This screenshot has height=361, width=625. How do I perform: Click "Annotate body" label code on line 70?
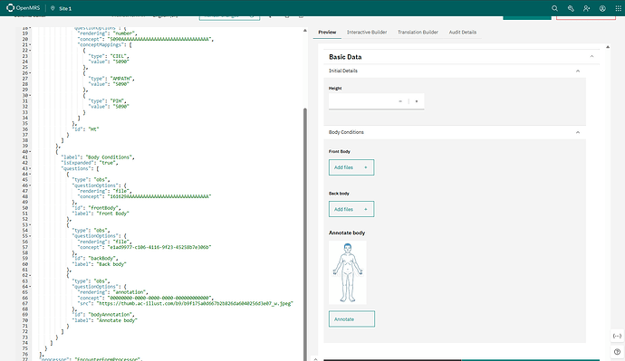117,320
